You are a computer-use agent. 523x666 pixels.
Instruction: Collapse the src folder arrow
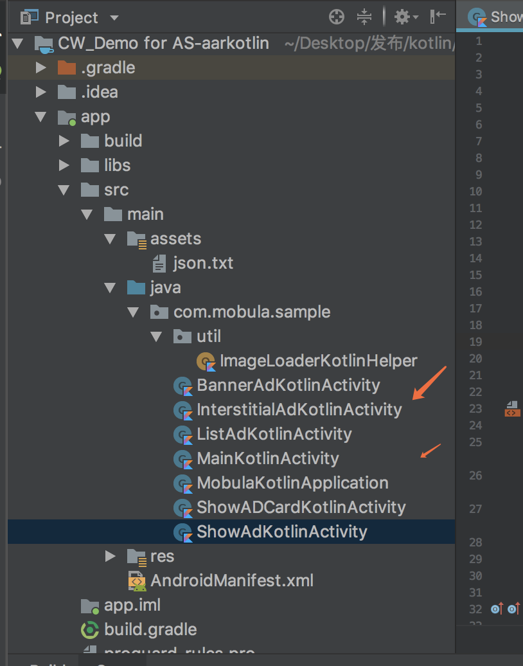64,190
